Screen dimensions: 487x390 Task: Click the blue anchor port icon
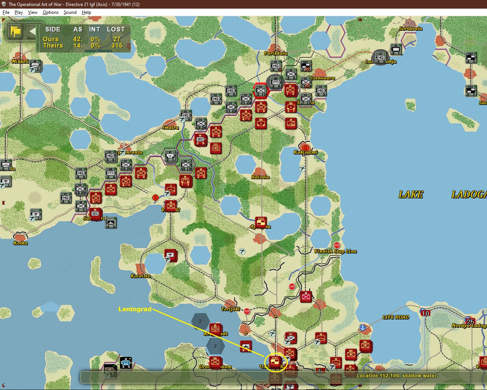363,328
